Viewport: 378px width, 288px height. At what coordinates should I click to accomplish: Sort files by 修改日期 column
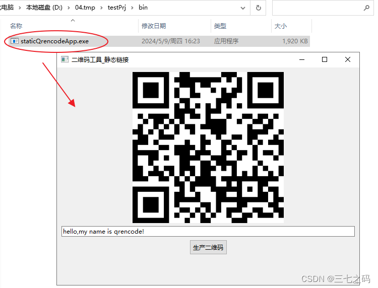(175, 26)
